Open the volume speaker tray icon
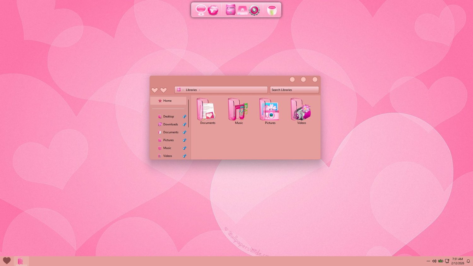The width and height of the screenshot is (473, 266). 434,261
